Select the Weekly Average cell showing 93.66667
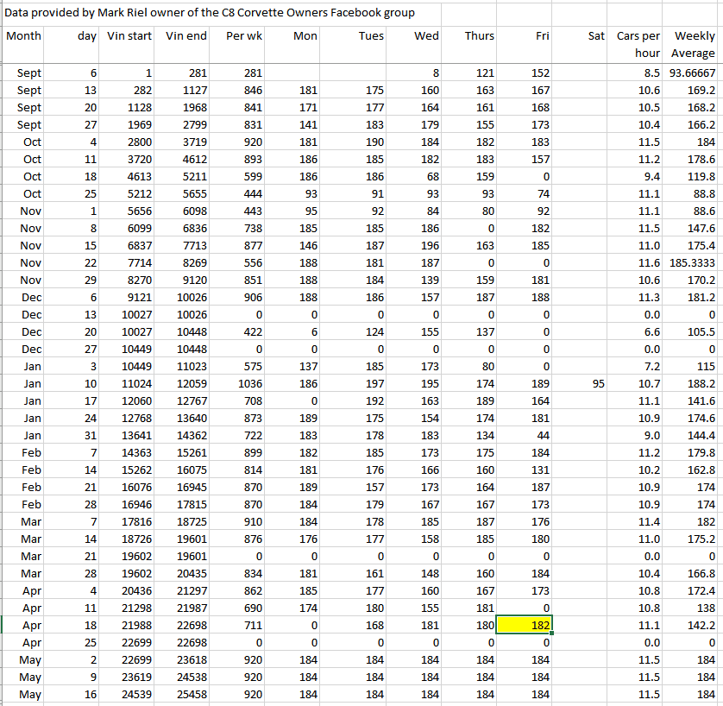Image resolution: width=723 pixels, height=706 pixels. point(694,73)
